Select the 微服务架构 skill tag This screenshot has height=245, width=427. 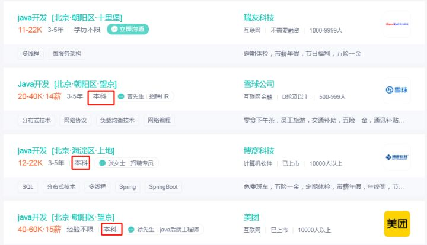(66, 54)
